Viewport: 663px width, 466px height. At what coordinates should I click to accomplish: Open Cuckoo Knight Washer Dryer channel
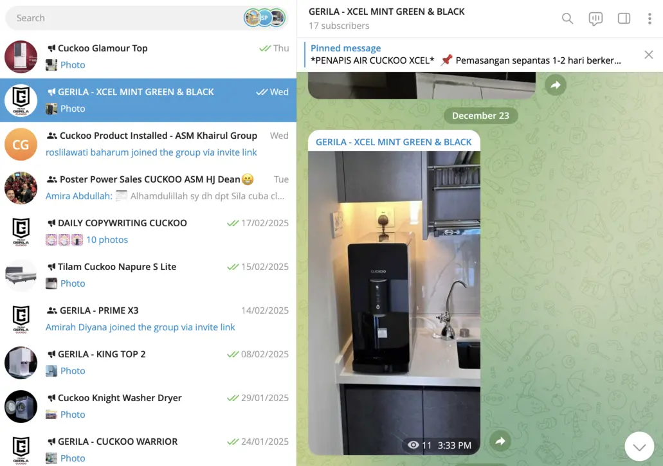click(148, 406)
